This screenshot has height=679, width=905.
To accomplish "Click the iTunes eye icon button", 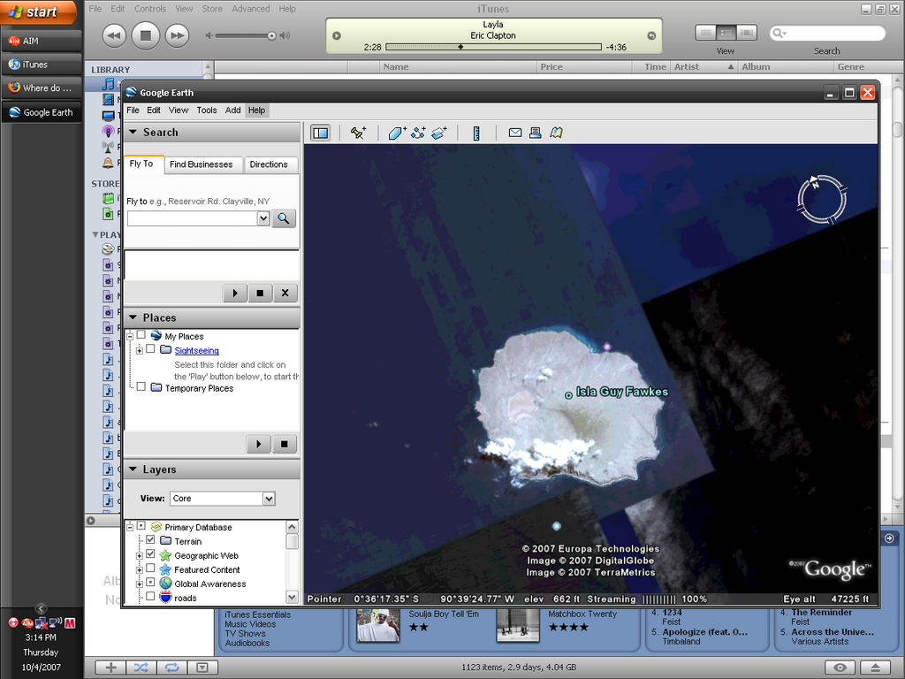I will coord(840,668).
